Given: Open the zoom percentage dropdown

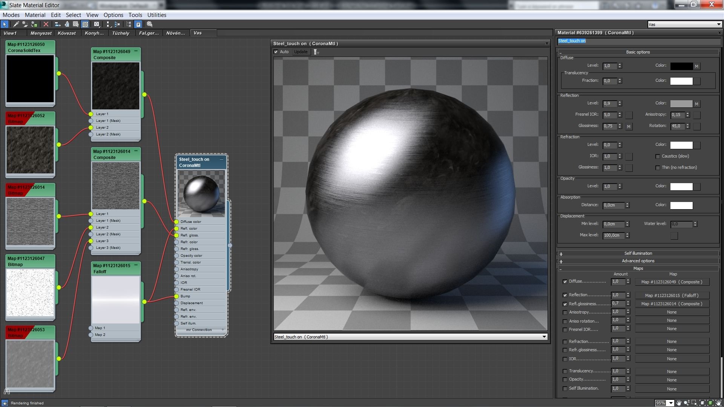Looking at the screenshot, I should click(671, 403).
